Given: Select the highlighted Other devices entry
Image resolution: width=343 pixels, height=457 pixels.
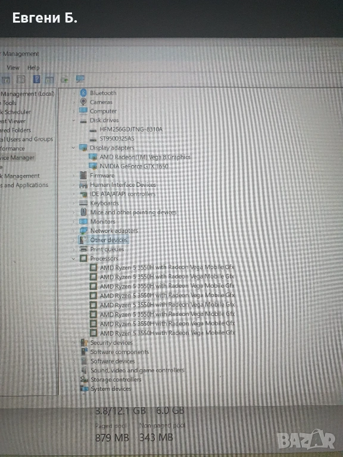Looking at the screenshot, I should click(x=108, y=240).
